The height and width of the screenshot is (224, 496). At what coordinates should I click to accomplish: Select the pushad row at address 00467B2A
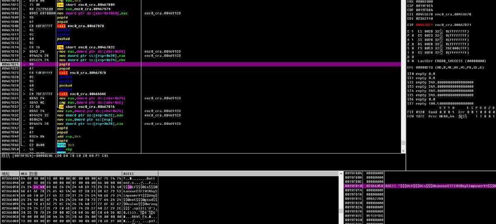pos(201,85)
